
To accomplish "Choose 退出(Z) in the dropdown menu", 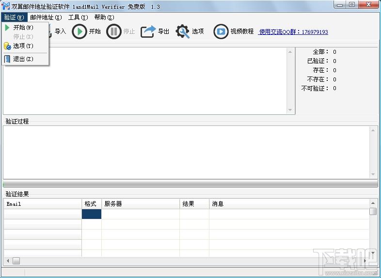I will (25, 59).
